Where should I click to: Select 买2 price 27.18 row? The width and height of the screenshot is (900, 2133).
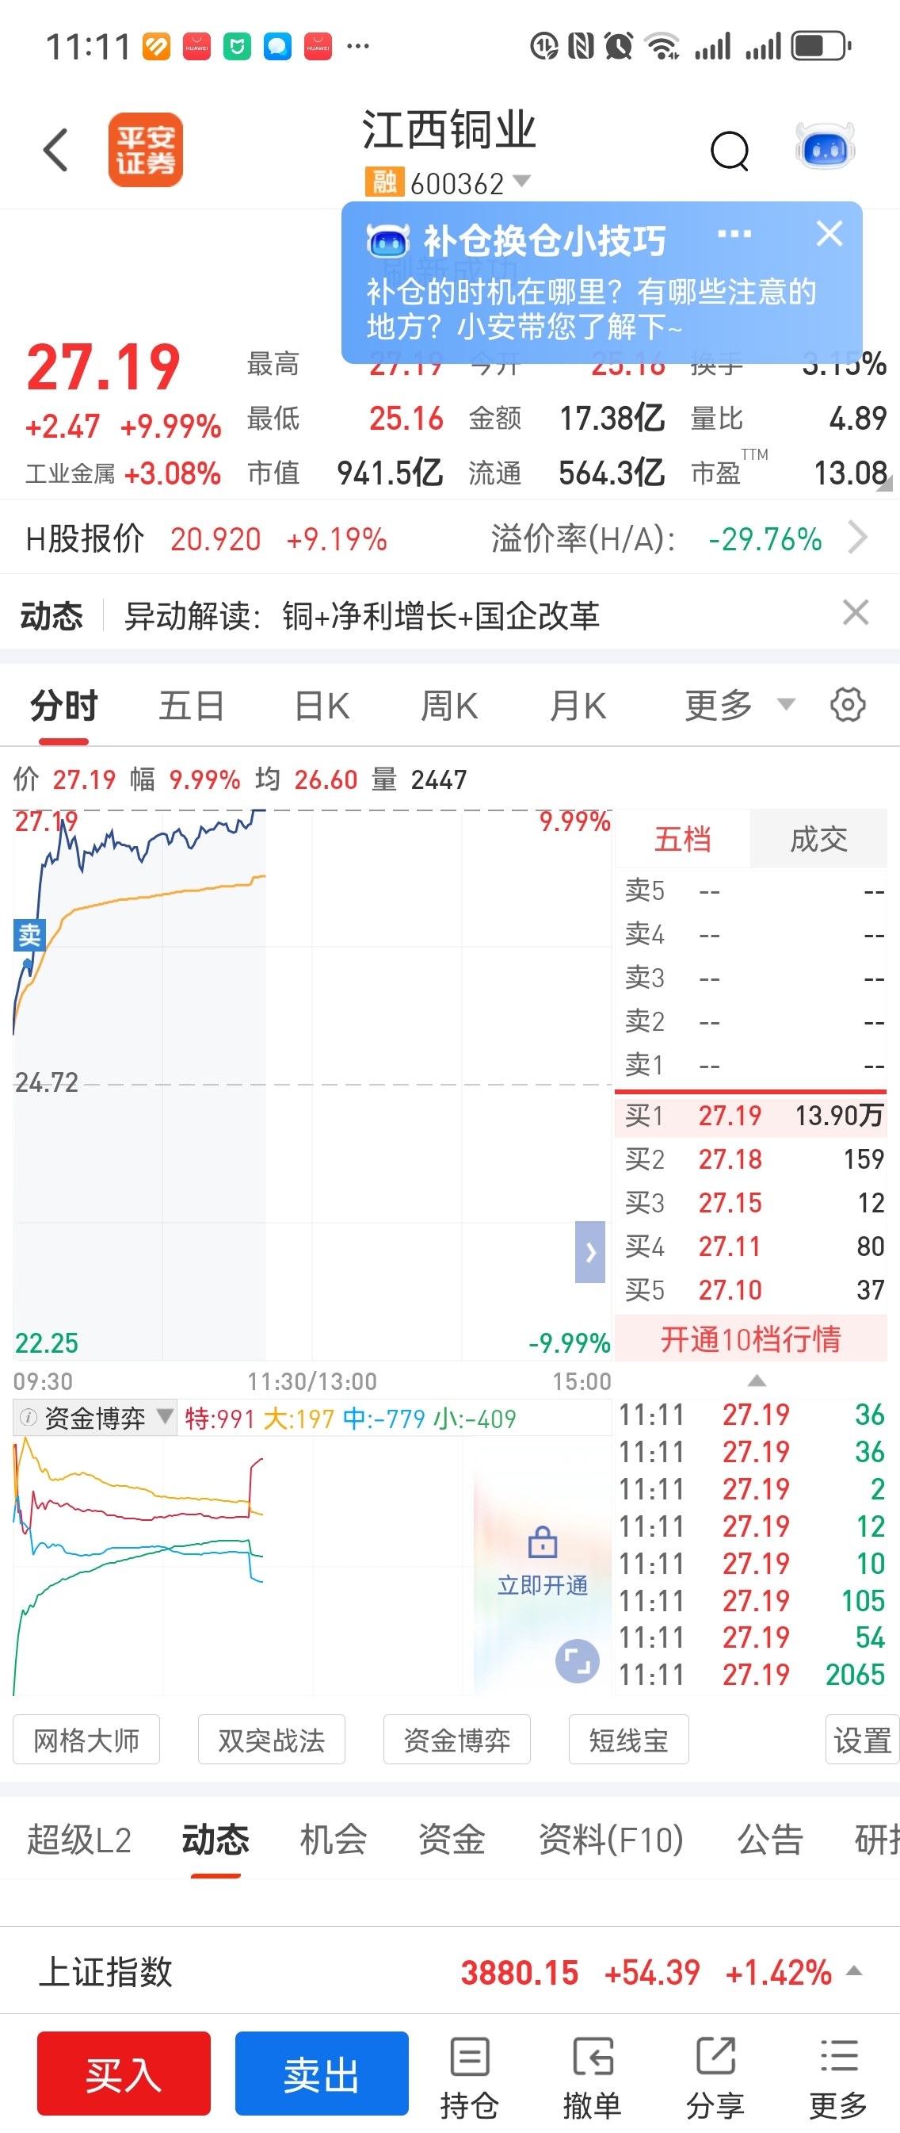click(751, 1158)
